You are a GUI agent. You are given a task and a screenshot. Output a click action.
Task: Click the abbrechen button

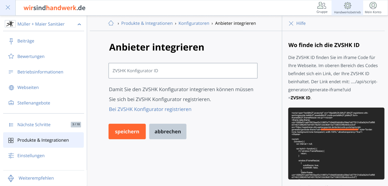[x=168, y=131]
